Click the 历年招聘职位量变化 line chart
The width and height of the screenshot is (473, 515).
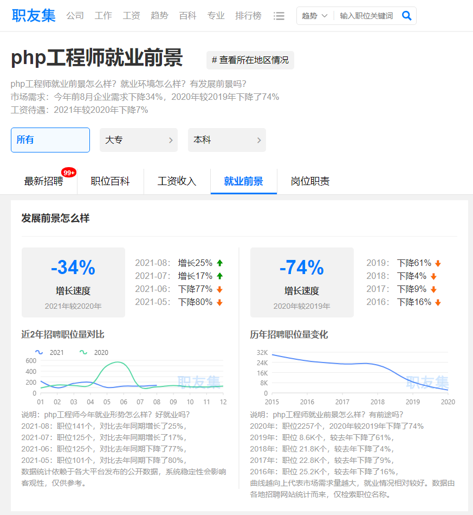(x=353, y=378)
